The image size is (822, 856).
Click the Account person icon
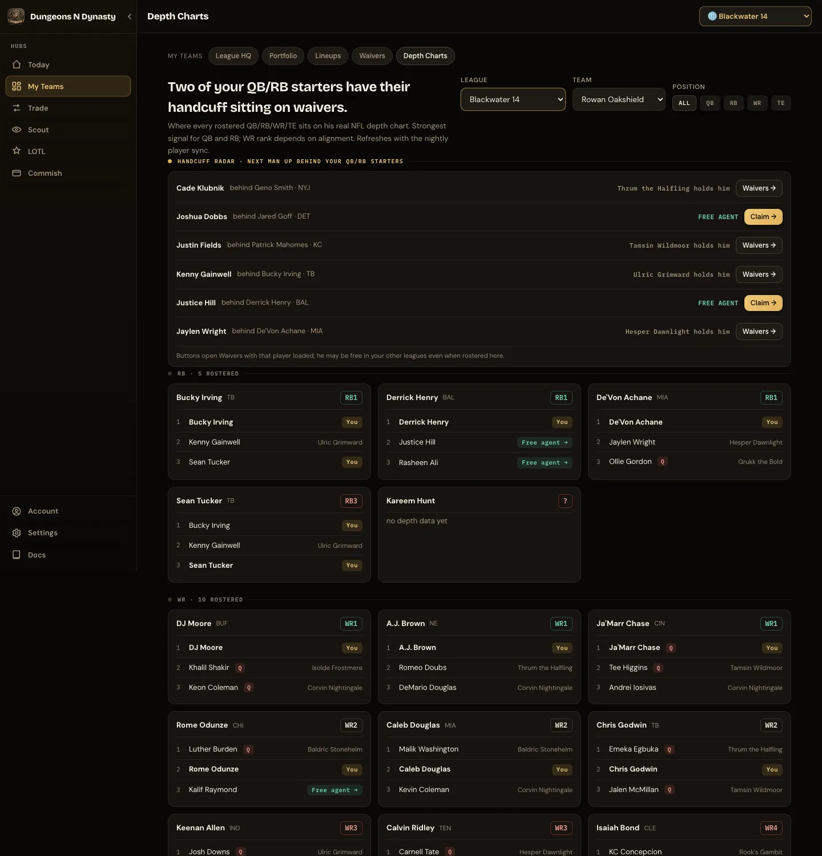[x=17, y=511]
